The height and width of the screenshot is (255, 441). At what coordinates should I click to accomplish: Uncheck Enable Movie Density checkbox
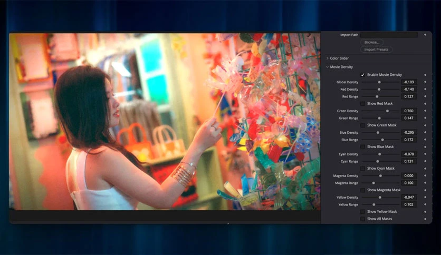point(362,75)
